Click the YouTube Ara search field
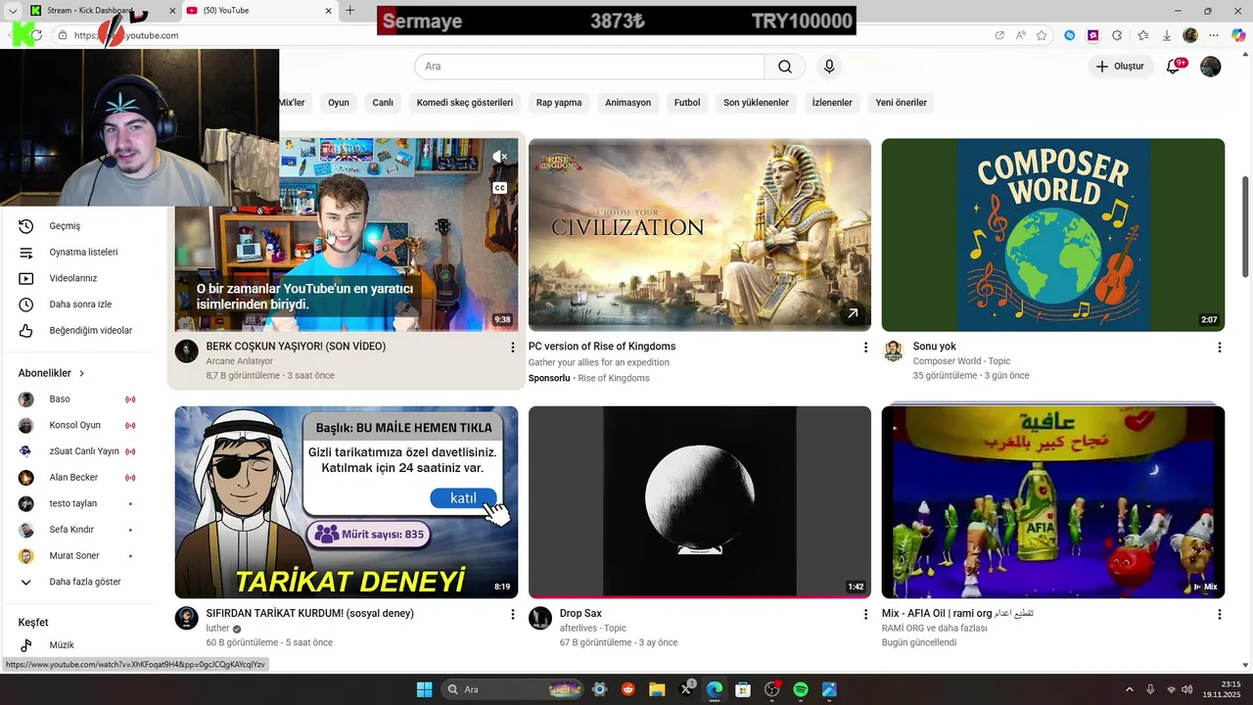This screenshot has height=705, width=1253. click(589, 67)
